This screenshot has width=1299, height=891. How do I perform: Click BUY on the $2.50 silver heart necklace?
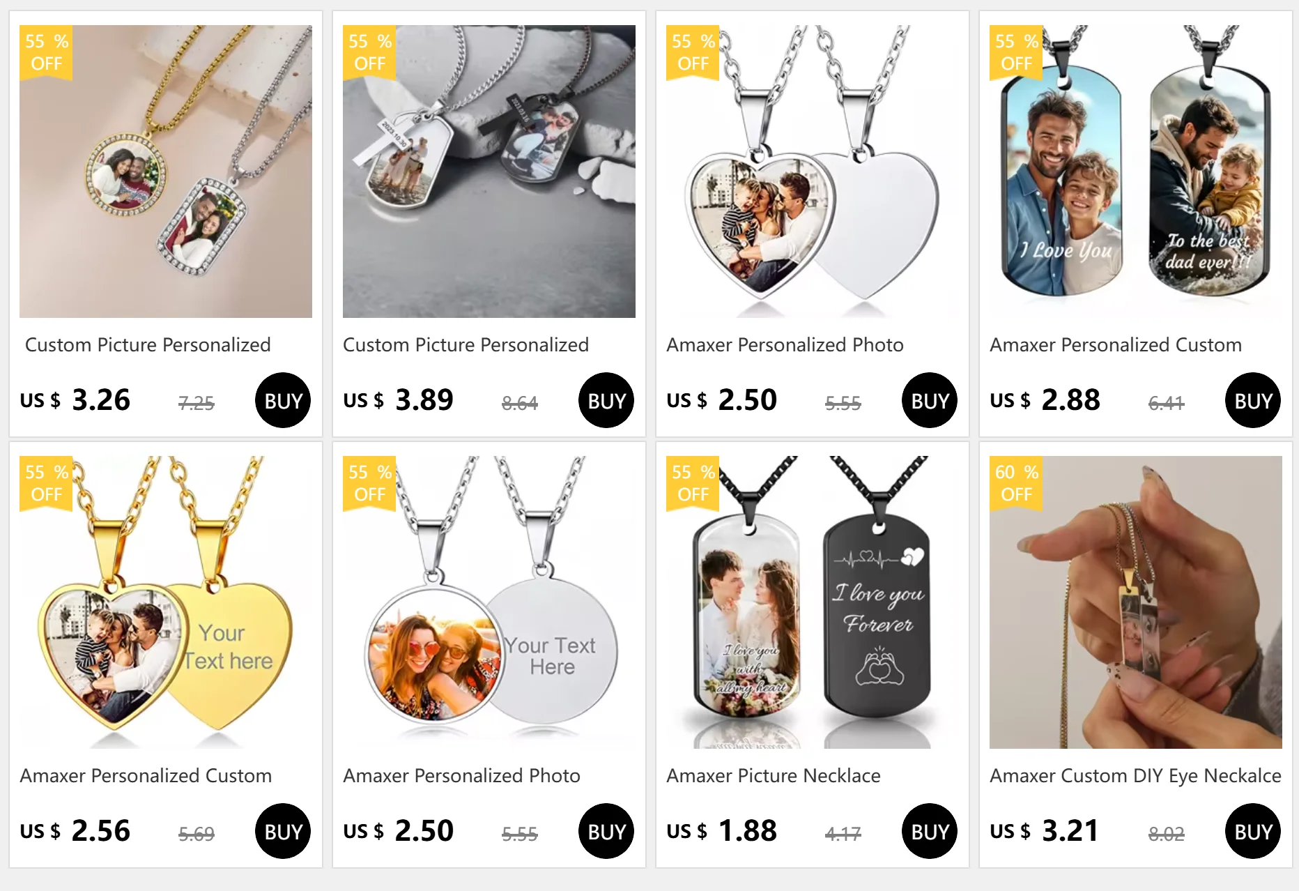coord(930,400)
